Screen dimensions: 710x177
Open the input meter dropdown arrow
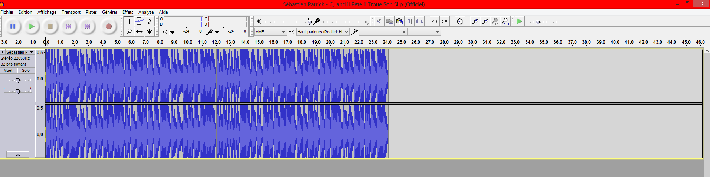point(217,33)
